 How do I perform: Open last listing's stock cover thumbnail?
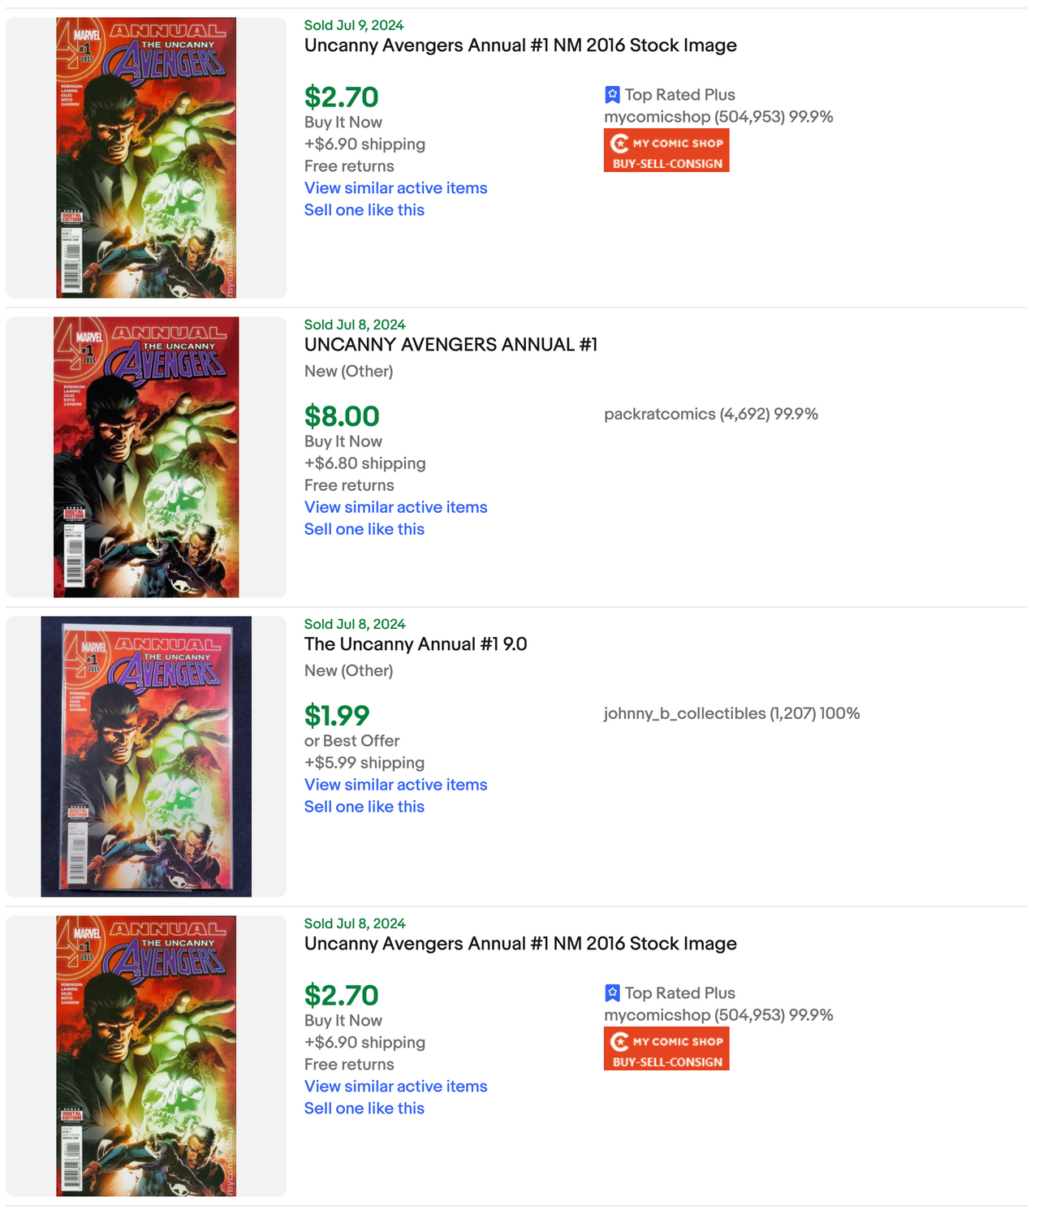(x=146, y=1056)
